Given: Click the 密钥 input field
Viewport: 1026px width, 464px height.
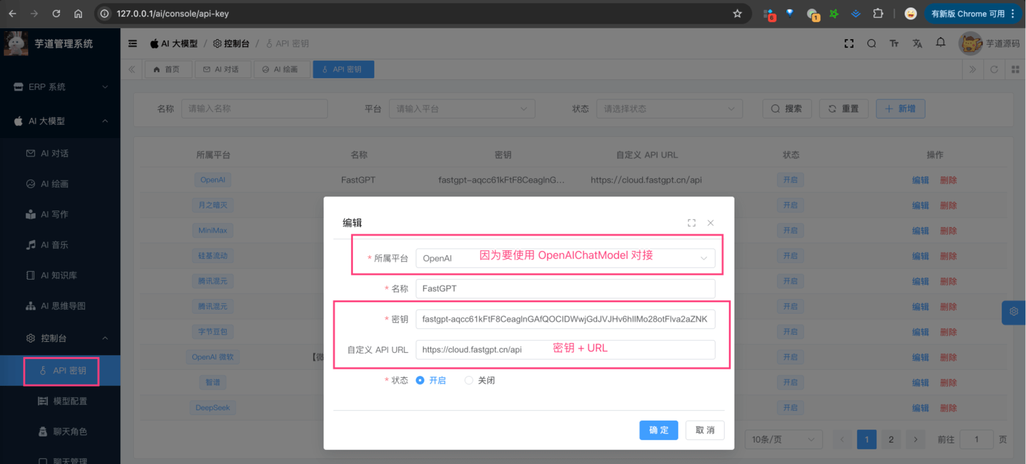Looking at the screenshot, I should 565,319.
